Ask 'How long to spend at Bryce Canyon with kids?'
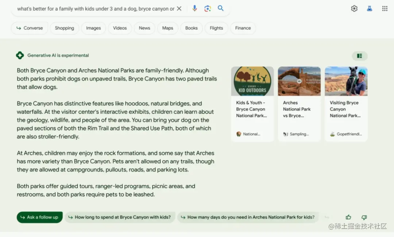The height and width of the screenshot is (237, 394). click(x=120, y=217)
